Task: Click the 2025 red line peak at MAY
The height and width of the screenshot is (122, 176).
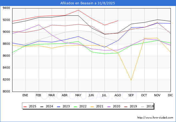Action: (x=78, y=10)
